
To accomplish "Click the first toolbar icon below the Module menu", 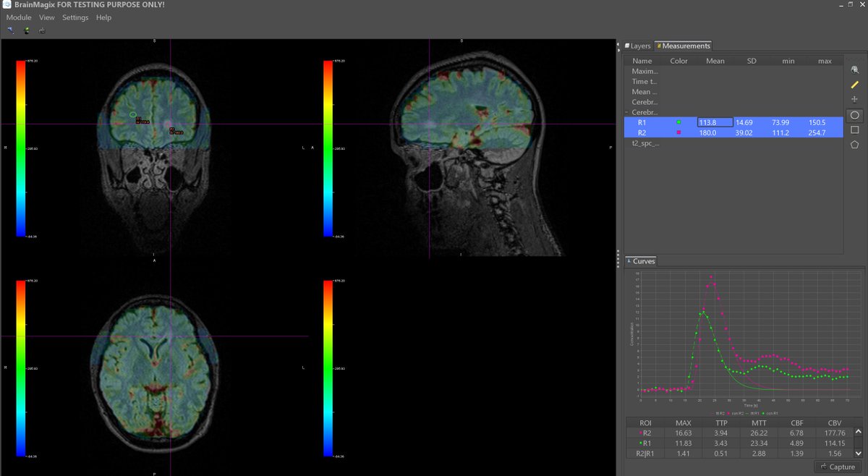I will [11, 30].
